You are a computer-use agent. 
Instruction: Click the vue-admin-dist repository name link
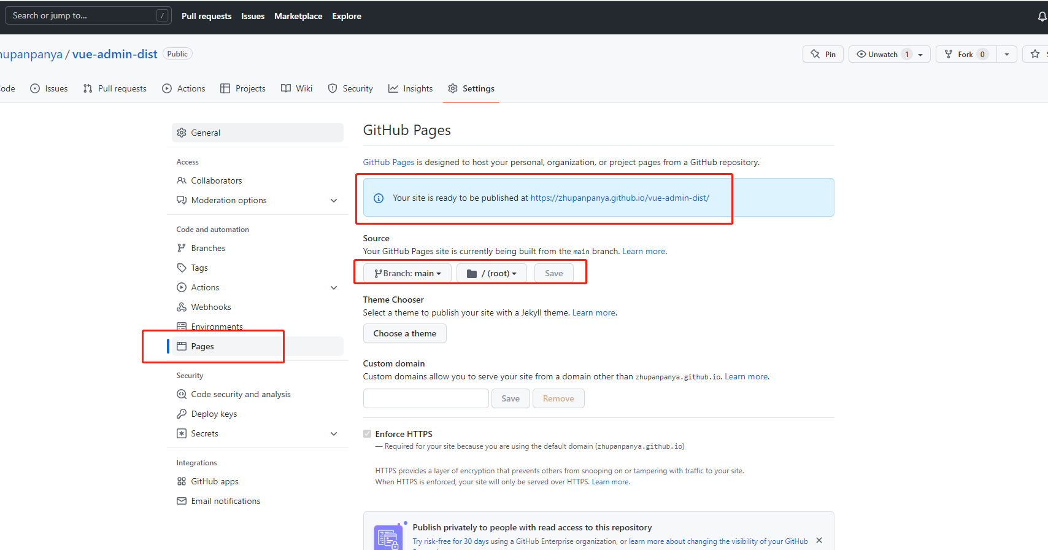click(115, 54)
